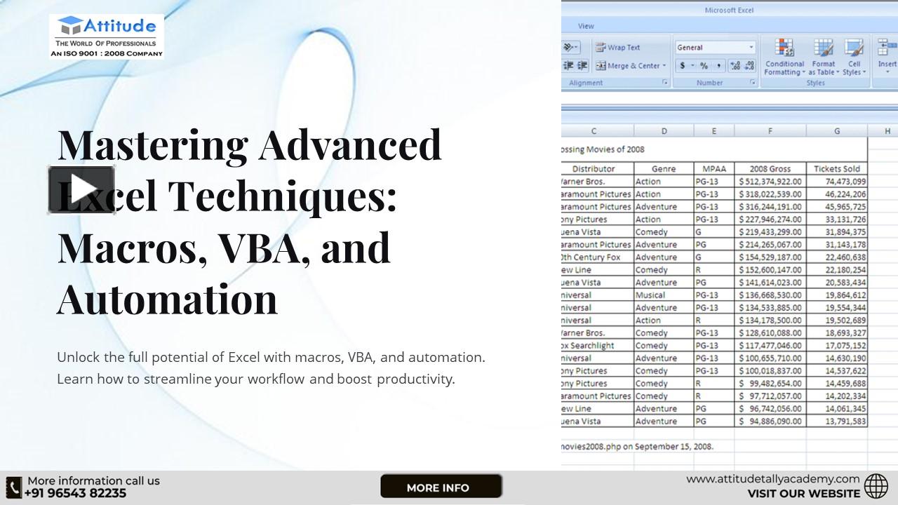This screenshot has width=898, height=505.
Task: Toggle Merge & Center on cells
Action: click(628, 66)
